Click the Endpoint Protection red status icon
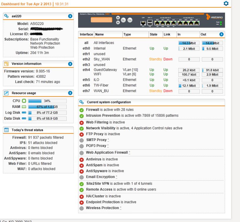This screenshot has width=240, height=222. [x=81, y=202]
